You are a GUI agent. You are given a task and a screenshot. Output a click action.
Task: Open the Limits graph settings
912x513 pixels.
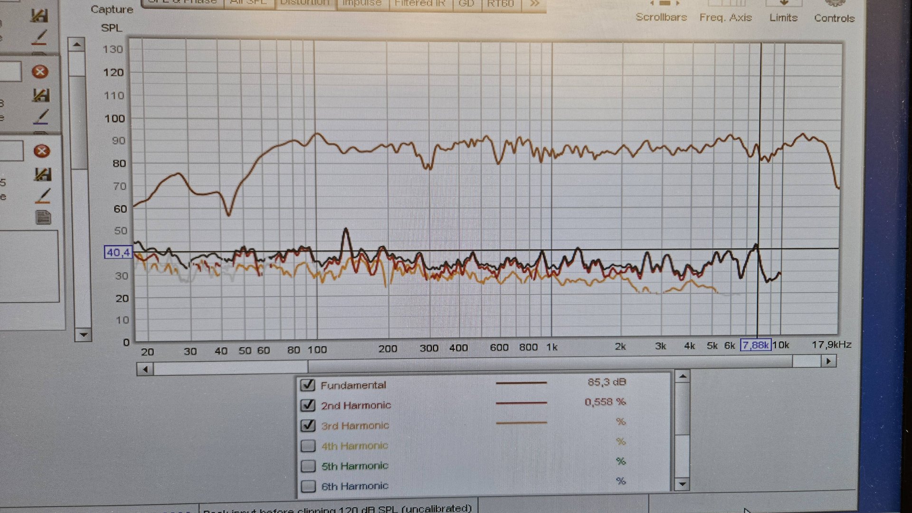tap(783, 12)
